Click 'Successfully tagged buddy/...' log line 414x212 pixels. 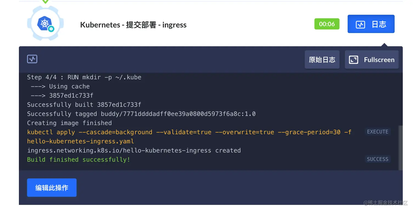(141, 114)
